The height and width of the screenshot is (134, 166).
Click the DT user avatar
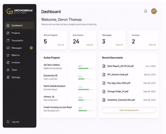coord(154,11)
